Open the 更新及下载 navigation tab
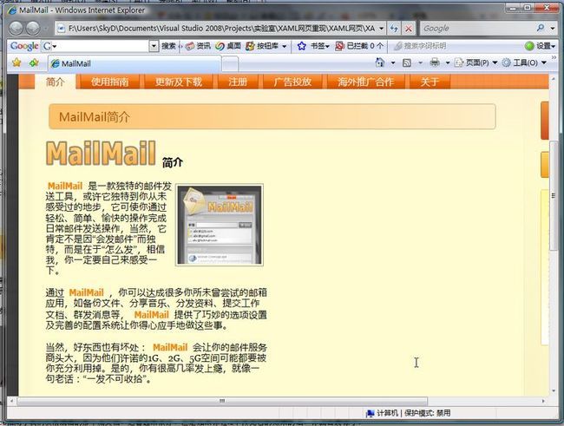 pyautogui.click(x=179, y=82)
